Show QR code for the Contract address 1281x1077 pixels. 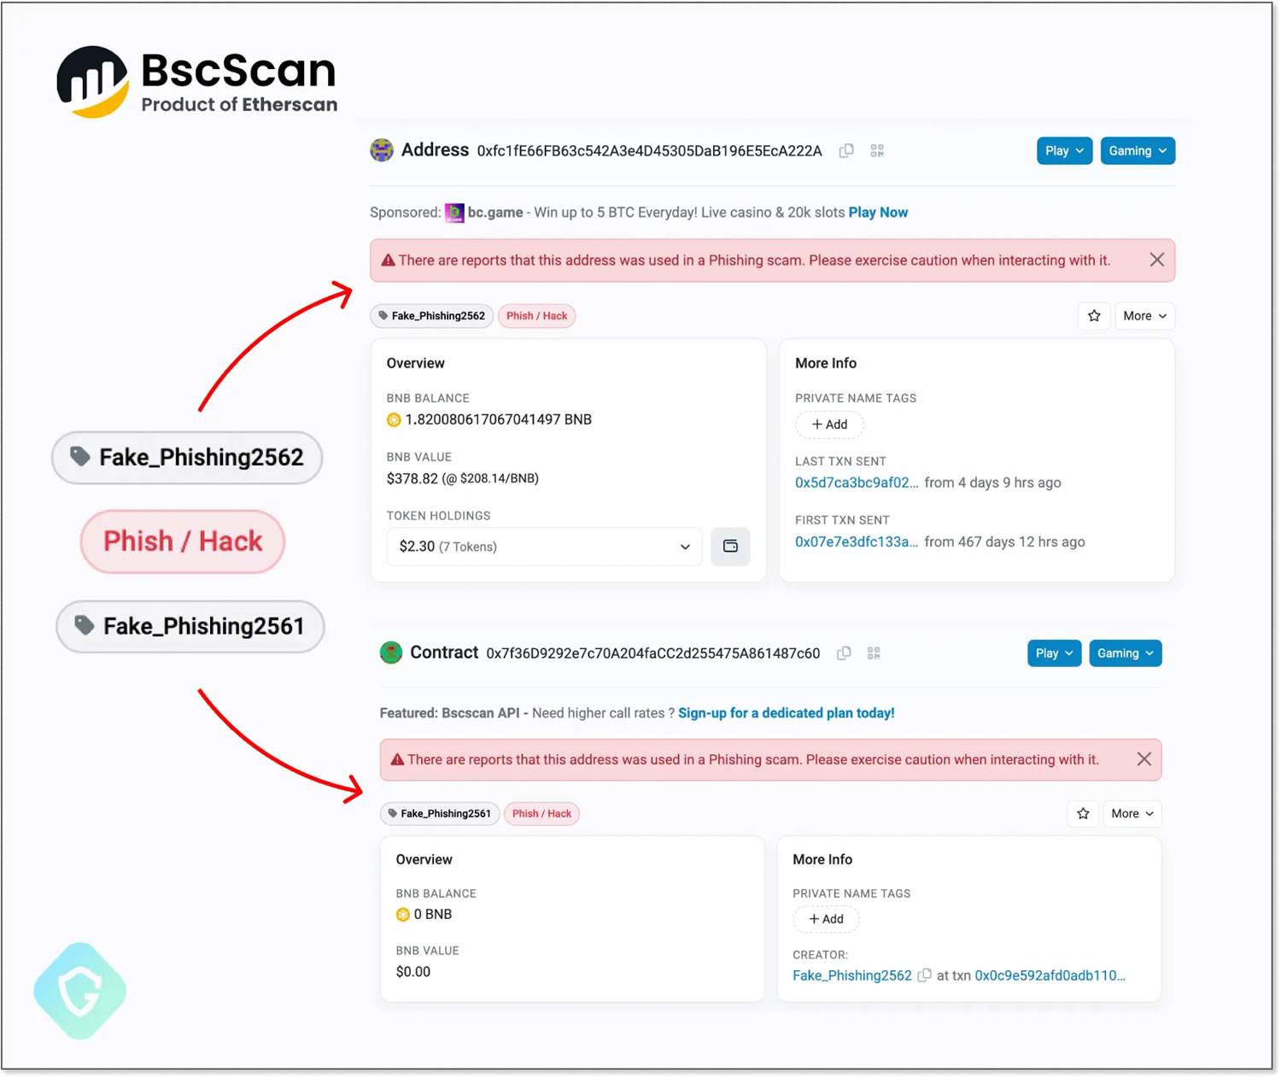pyautogui.click(x=874, y=653)
